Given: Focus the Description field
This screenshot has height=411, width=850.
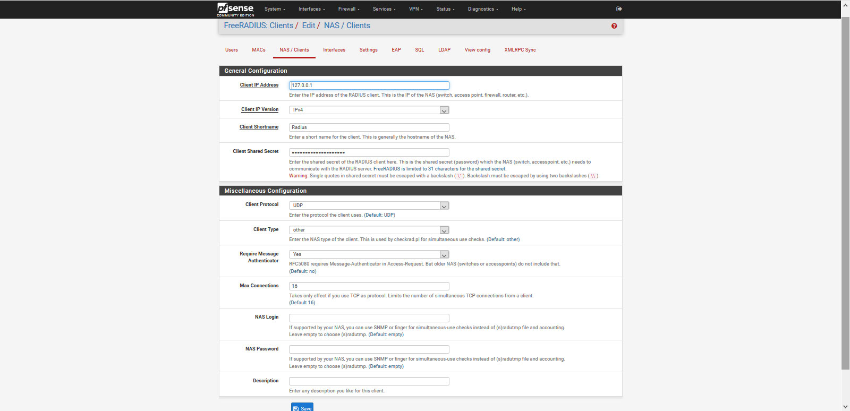Looking at the screenshot, I should pyautogui.click(x=369, y=381).
